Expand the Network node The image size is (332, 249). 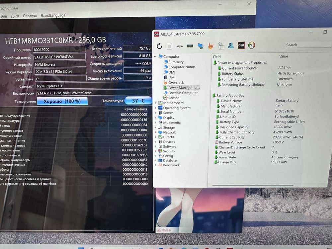click(155, 132)
